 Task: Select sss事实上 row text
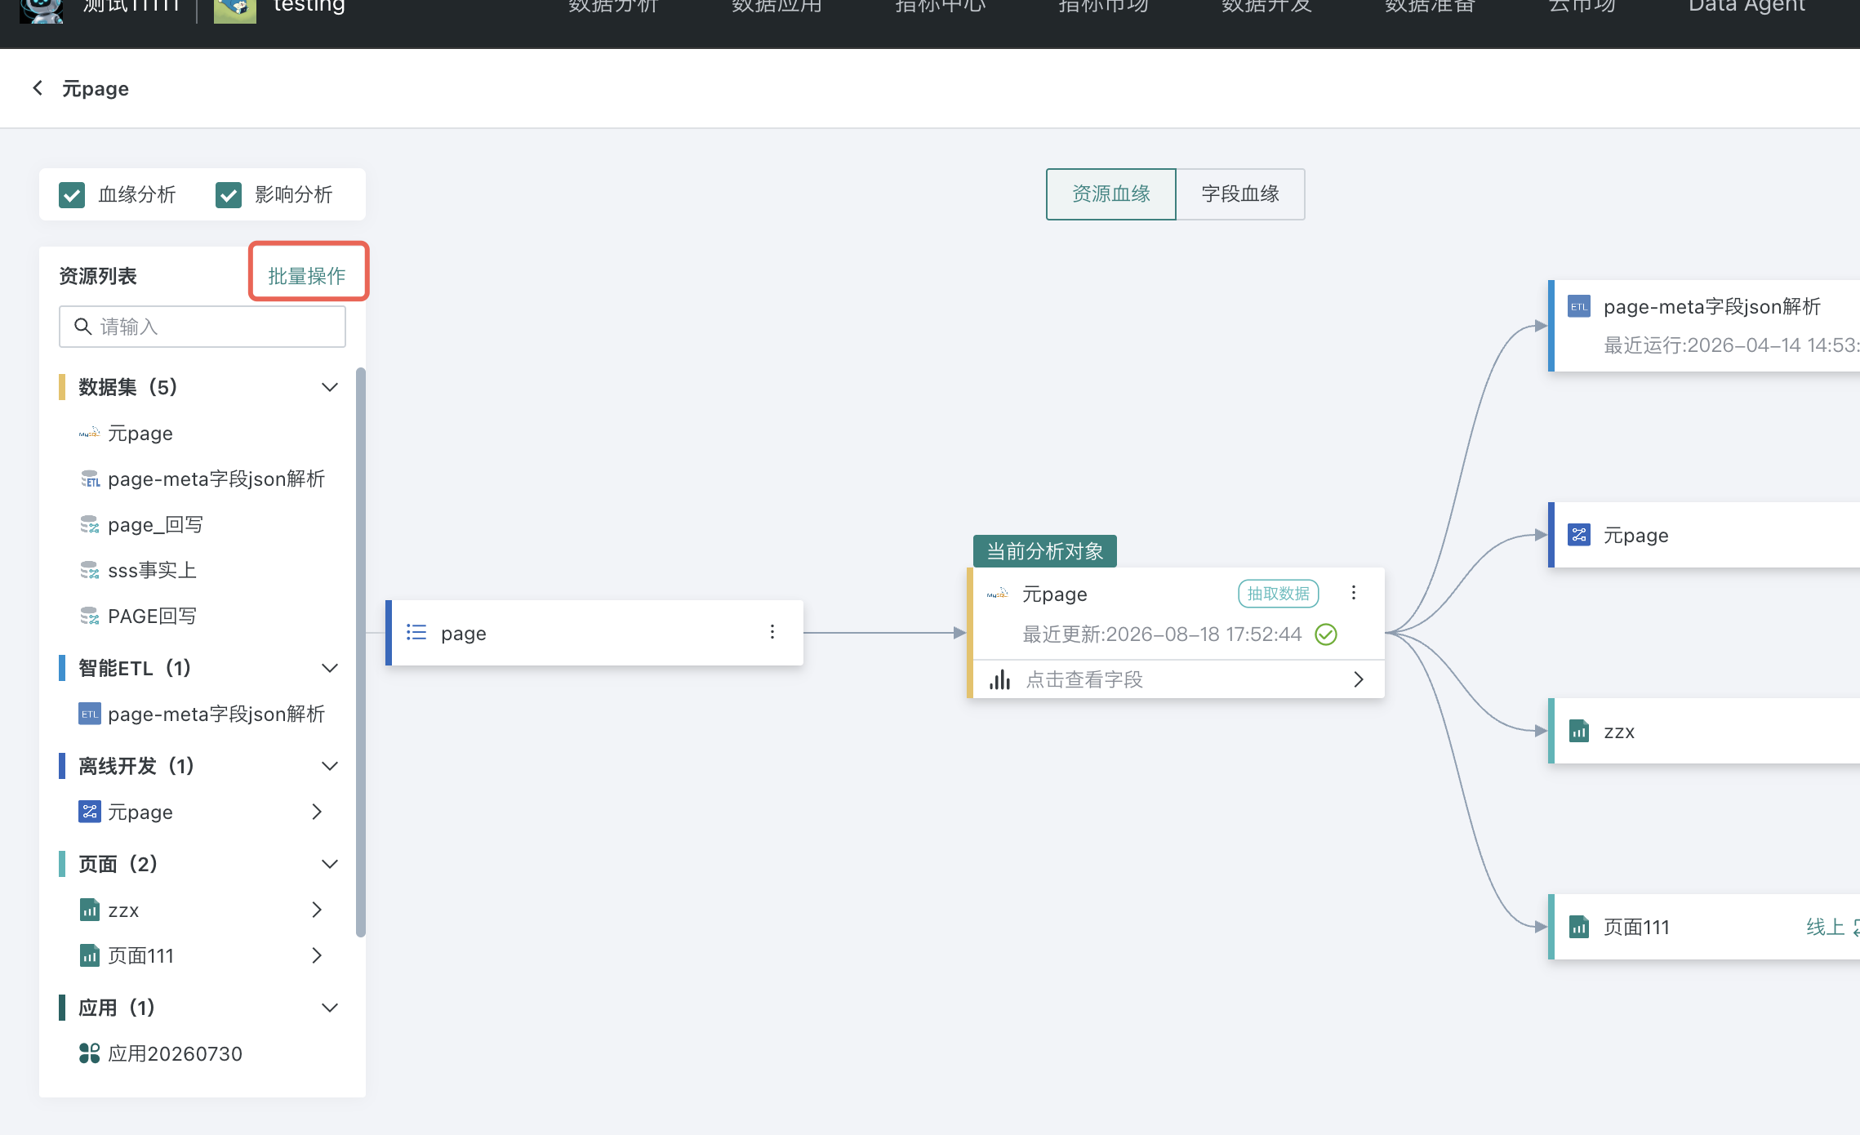[152, 570]
